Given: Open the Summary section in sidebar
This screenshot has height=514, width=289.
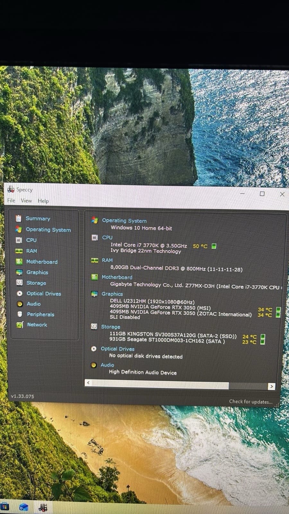Looking at the screenshot, I should pyautogui.click(x=38, y=218).
